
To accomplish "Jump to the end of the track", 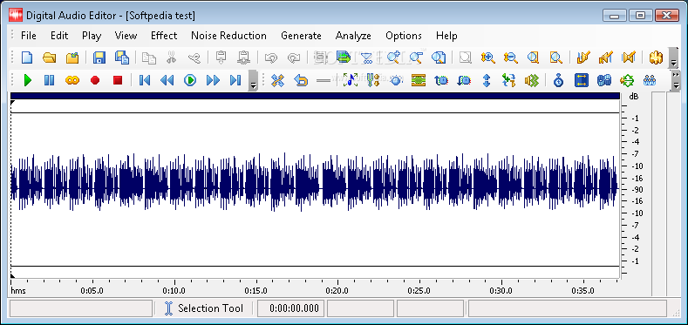I will coord(235,80).
